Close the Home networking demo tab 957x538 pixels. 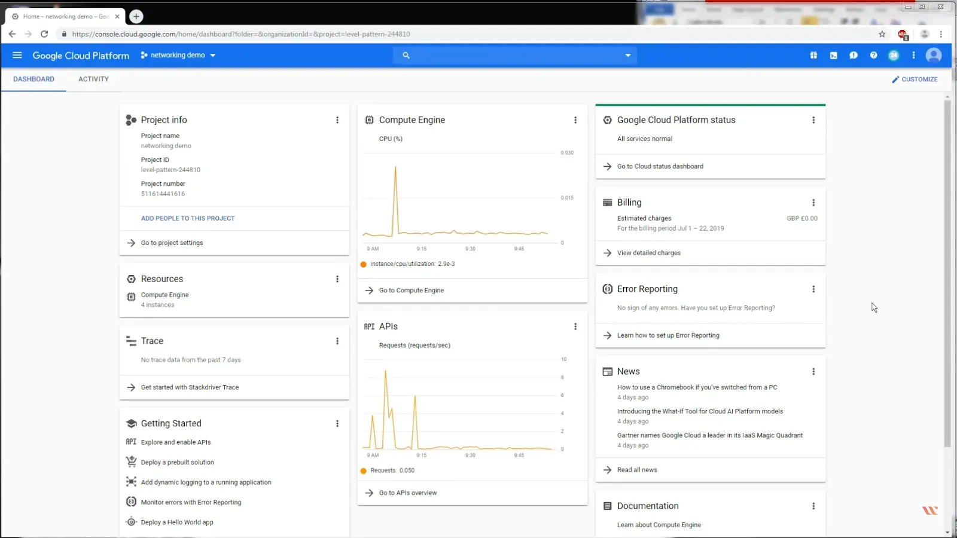pos(117,17)
